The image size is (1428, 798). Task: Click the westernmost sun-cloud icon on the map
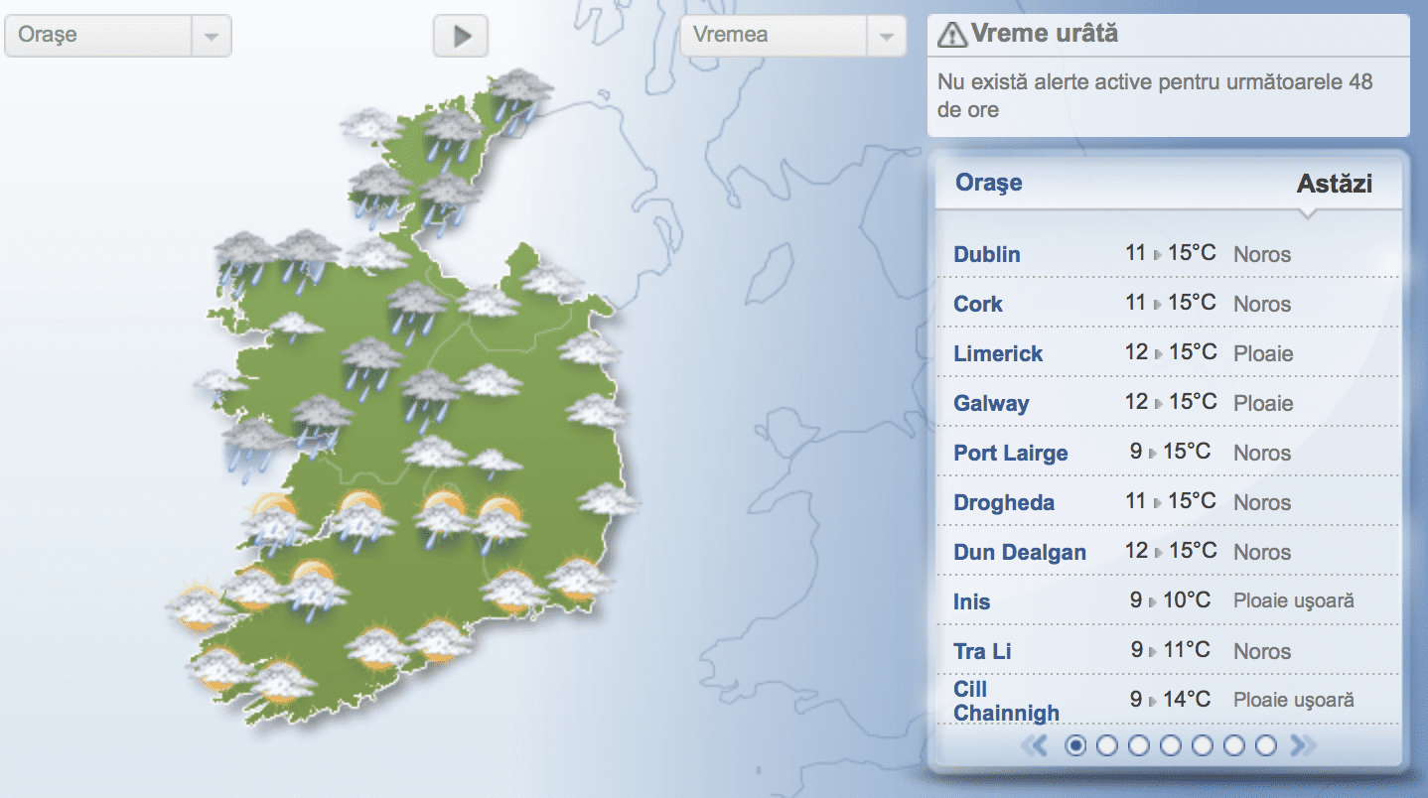(195, 606)
